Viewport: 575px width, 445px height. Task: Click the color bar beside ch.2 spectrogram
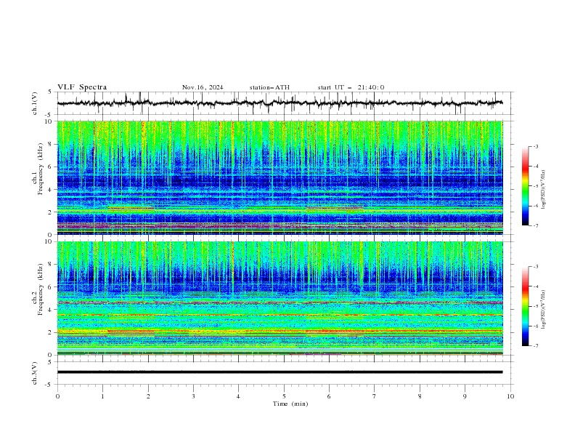click(525, 306)
